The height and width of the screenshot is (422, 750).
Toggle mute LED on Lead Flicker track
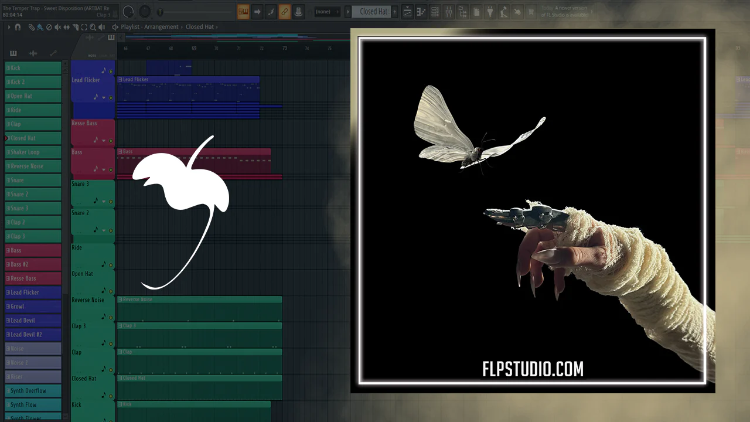111,98
